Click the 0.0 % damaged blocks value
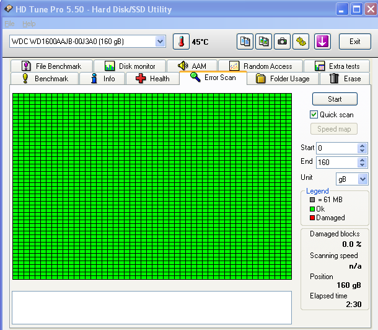The image size is (378, 330). (x=352, y=244)
